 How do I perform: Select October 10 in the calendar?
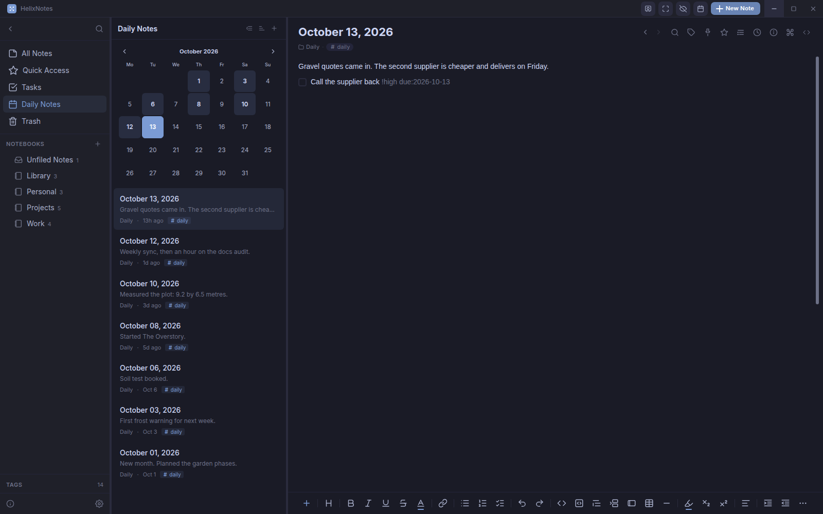coord(245,104)
